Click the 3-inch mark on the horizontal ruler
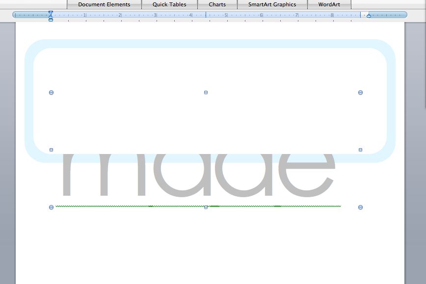426x284 pixels. tap(156, 16)
